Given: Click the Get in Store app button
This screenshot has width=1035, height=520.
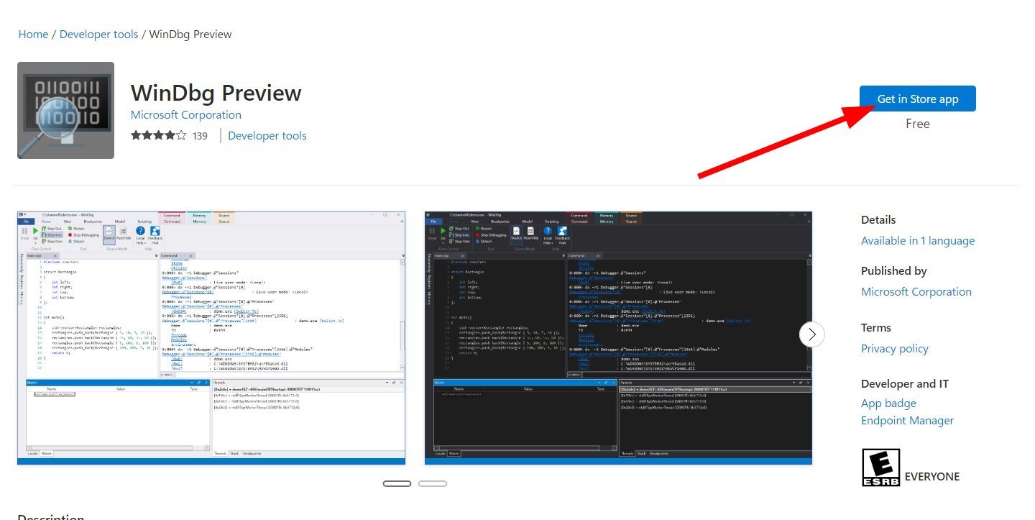Looking at the screenshot, I should coord(918,99).
